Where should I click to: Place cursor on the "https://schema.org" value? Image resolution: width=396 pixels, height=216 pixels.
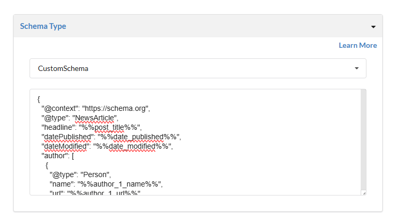pyautogui.click(x=116, y=108)
